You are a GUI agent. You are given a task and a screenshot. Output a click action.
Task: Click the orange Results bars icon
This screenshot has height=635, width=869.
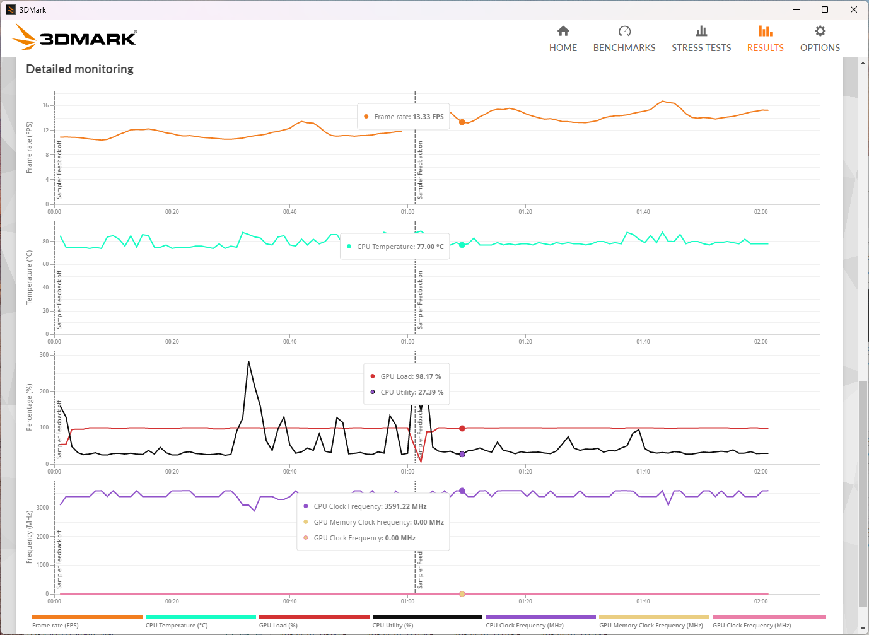765,31
